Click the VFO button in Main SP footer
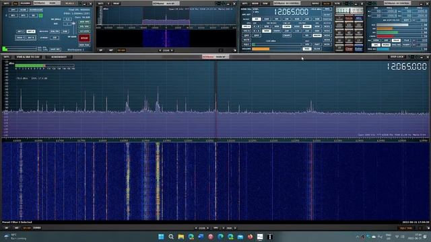The width and height of the screenshot is (431, 242). [215, 228]
